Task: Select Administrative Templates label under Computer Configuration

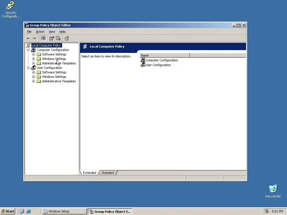Action: pos(59,63)
